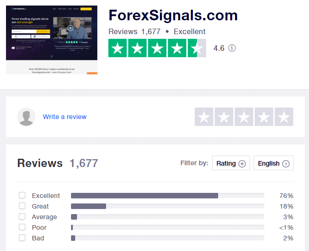Click the Excellent 76% rating bar
The image size is (309, 251).
167,196
